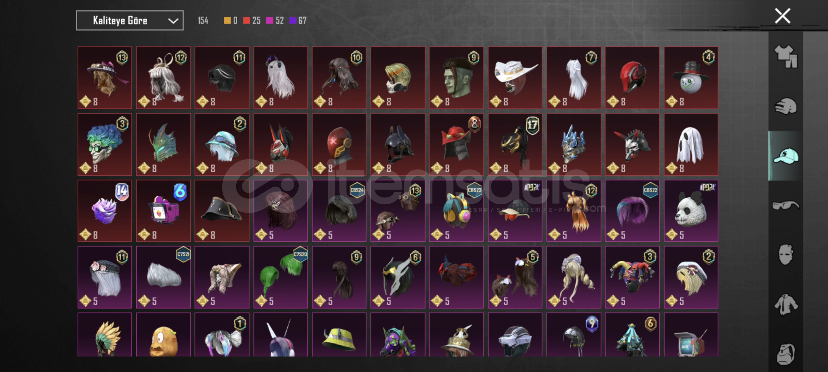Choose the white cowboy hat item

pyautogui.click(x=515, y=78)
